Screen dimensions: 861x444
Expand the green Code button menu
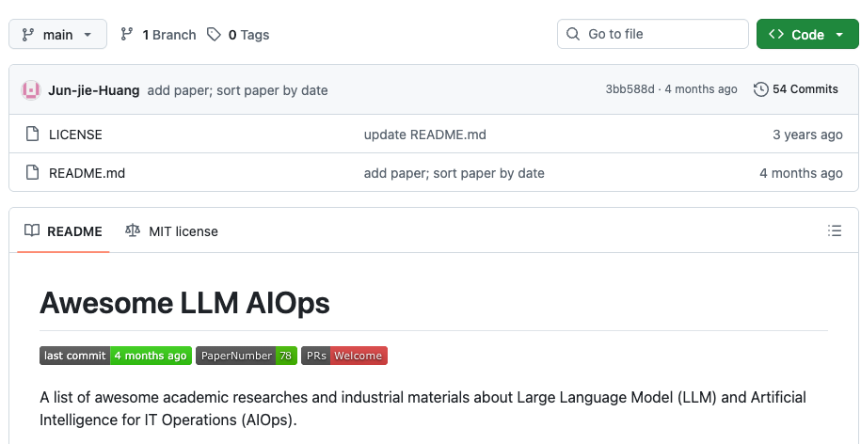[x=807, y=34]
